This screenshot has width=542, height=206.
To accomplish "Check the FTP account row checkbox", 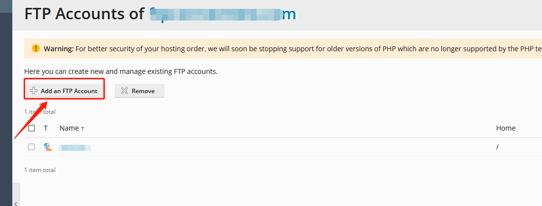I will (32, 147).
